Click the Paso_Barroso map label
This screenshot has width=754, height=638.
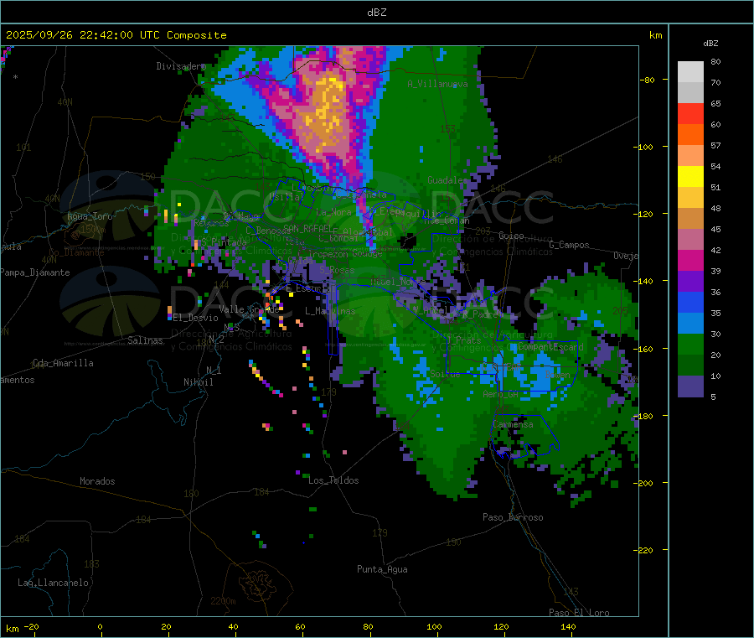coord(513,517)
